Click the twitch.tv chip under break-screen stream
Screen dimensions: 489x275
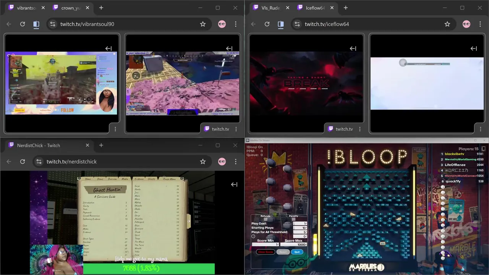[340, 129]
